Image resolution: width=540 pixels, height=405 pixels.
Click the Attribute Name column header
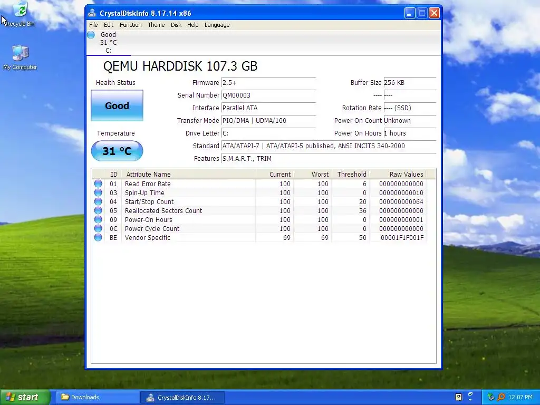click(188, 174)
